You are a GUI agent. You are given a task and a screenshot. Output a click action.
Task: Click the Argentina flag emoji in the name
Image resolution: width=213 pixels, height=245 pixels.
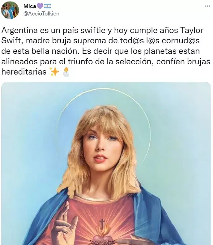pos(48,6)
